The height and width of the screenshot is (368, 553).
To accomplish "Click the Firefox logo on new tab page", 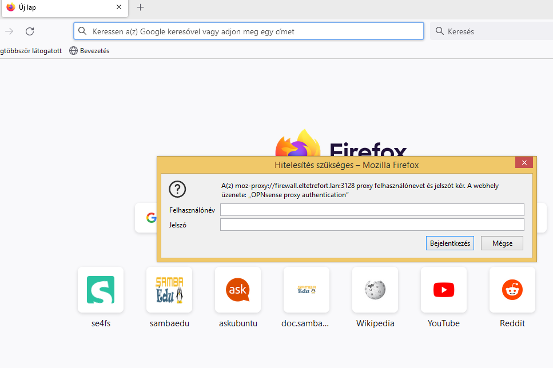I will pyautogui.click(x=298, y=143).
